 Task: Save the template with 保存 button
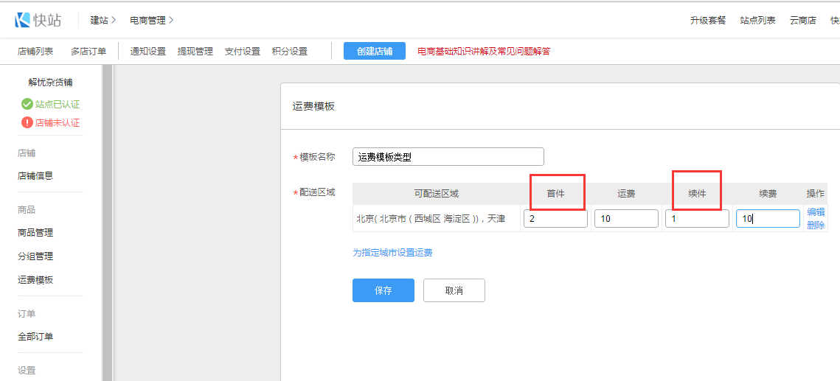tap(383, 290)
